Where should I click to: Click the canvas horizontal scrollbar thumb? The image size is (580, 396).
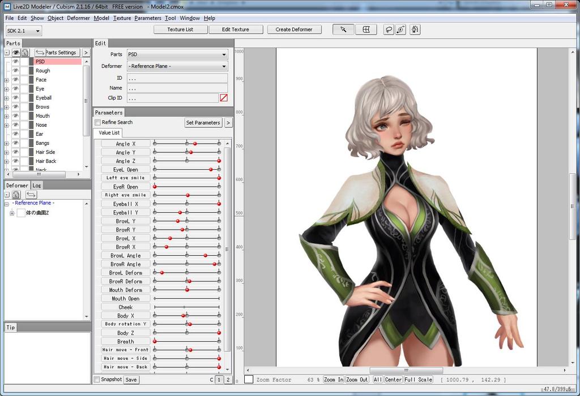point(406,370)
